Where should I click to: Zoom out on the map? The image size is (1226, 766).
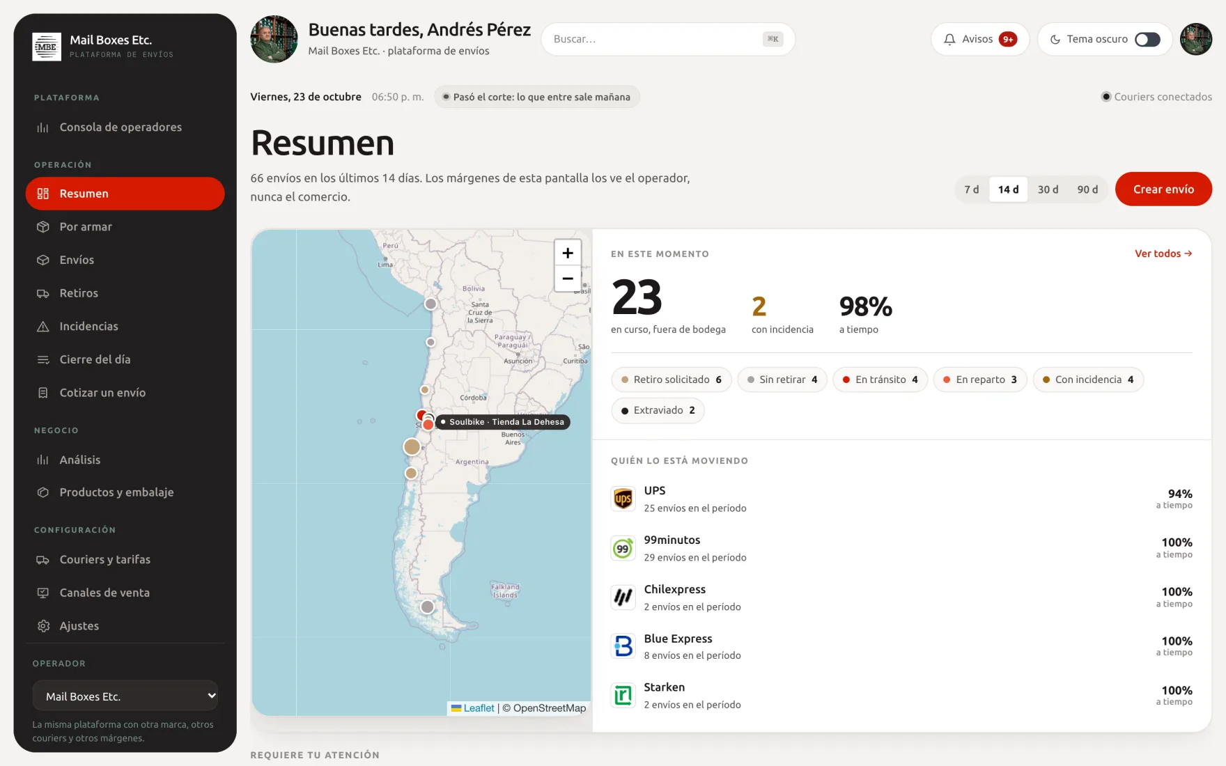(x=568, y=279)
